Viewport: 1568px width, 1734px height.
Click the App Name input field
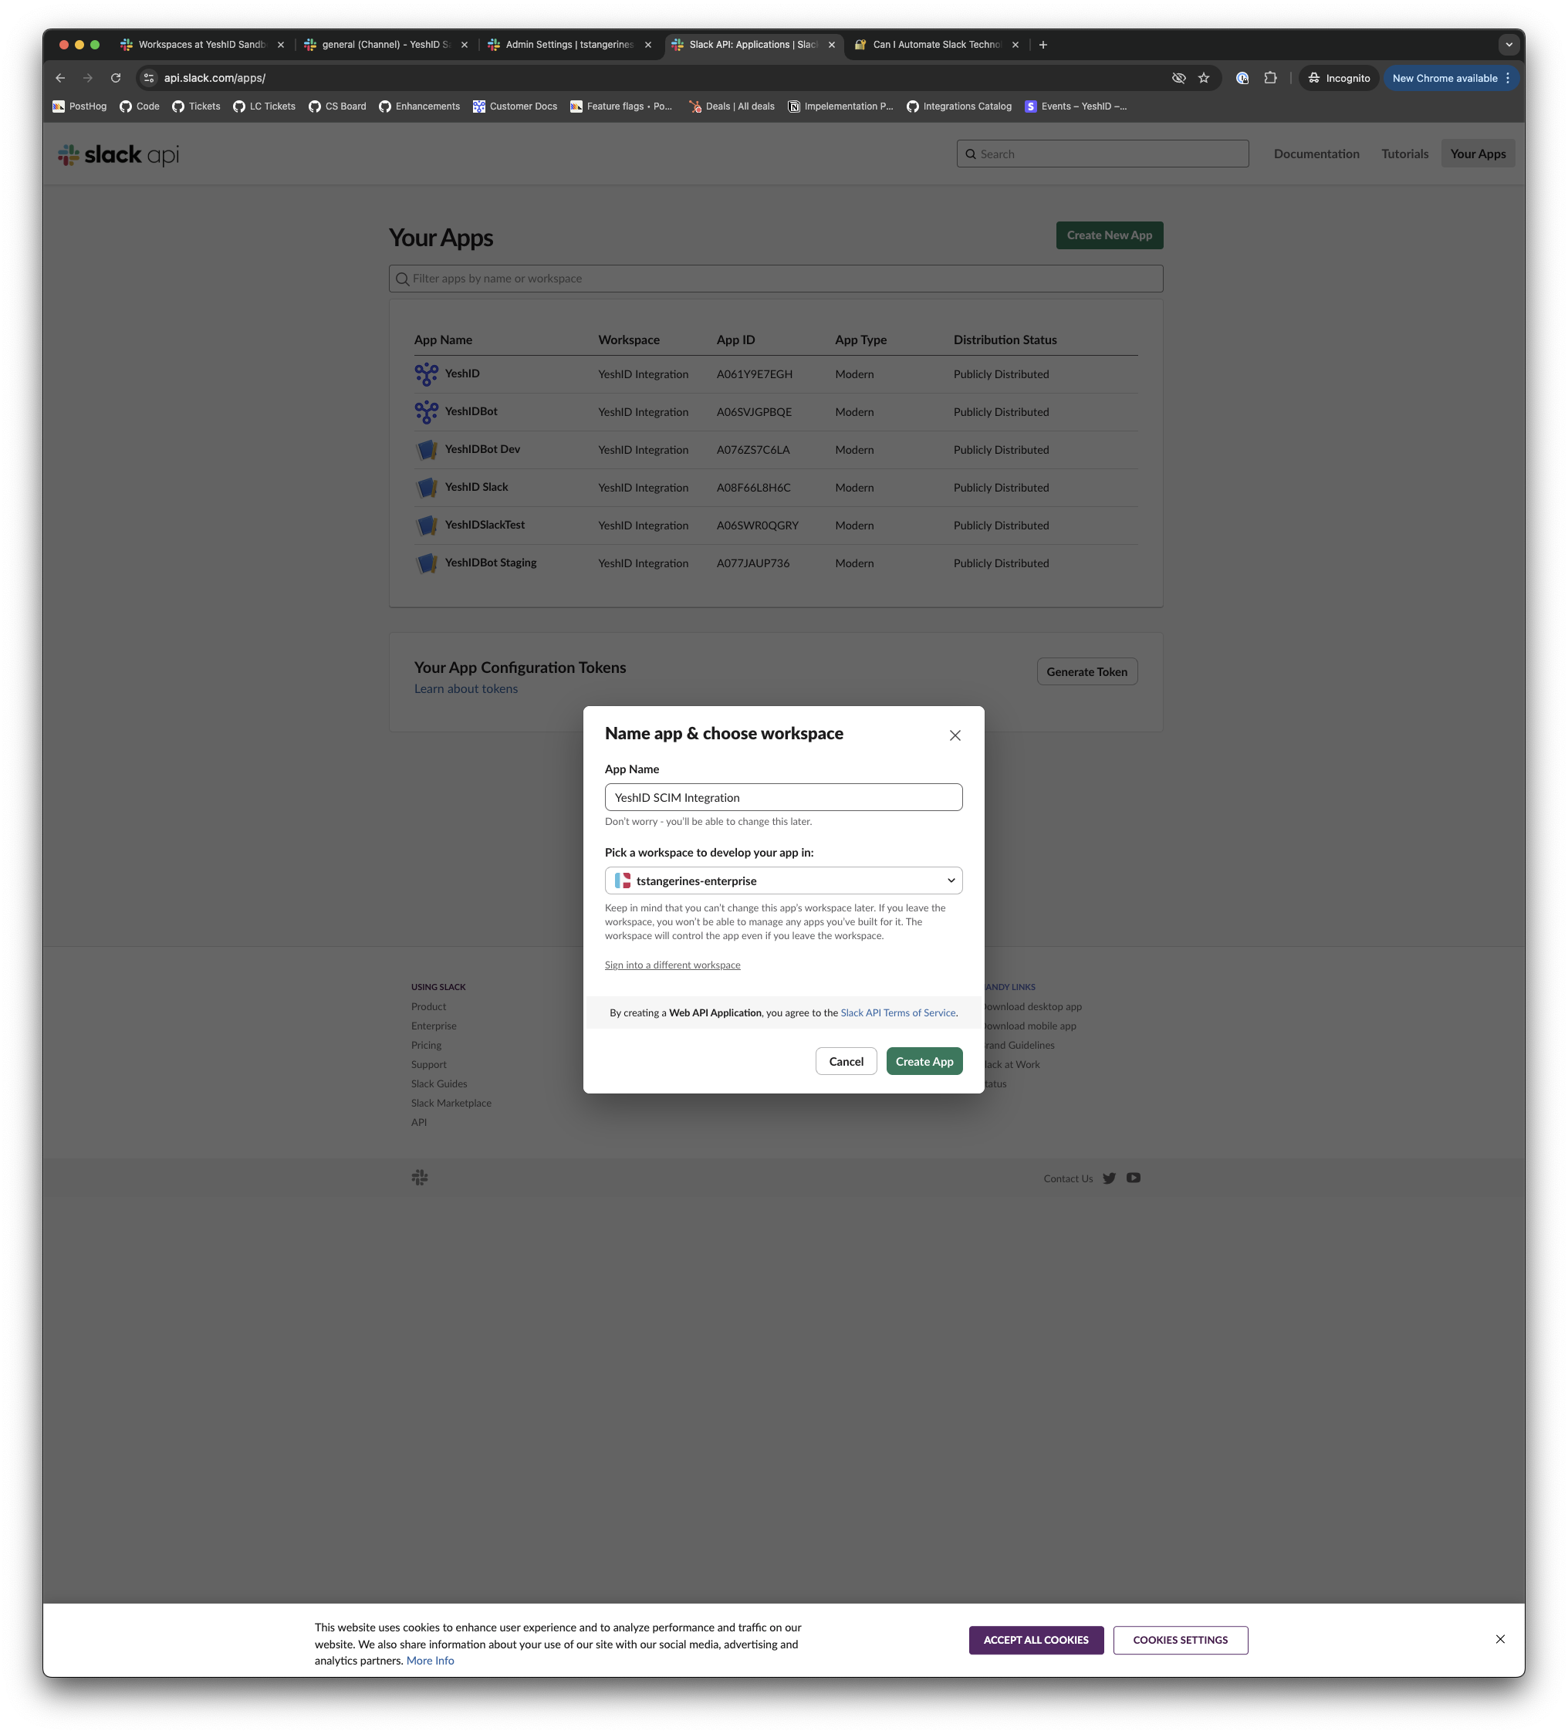coord(782,797)
